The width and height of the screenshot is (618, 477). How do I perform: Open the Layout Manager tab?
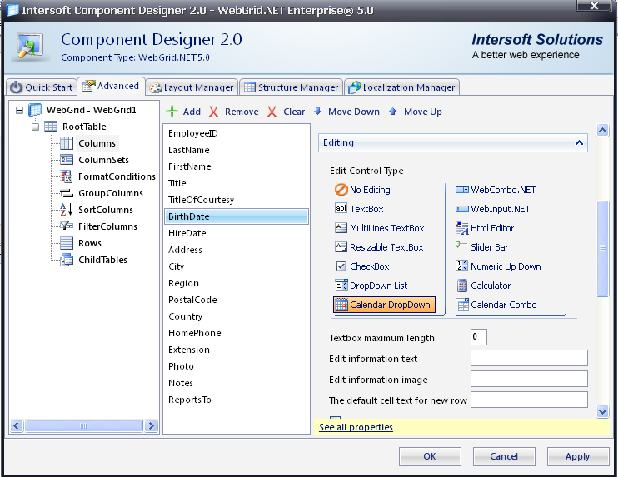click(192, 87)
